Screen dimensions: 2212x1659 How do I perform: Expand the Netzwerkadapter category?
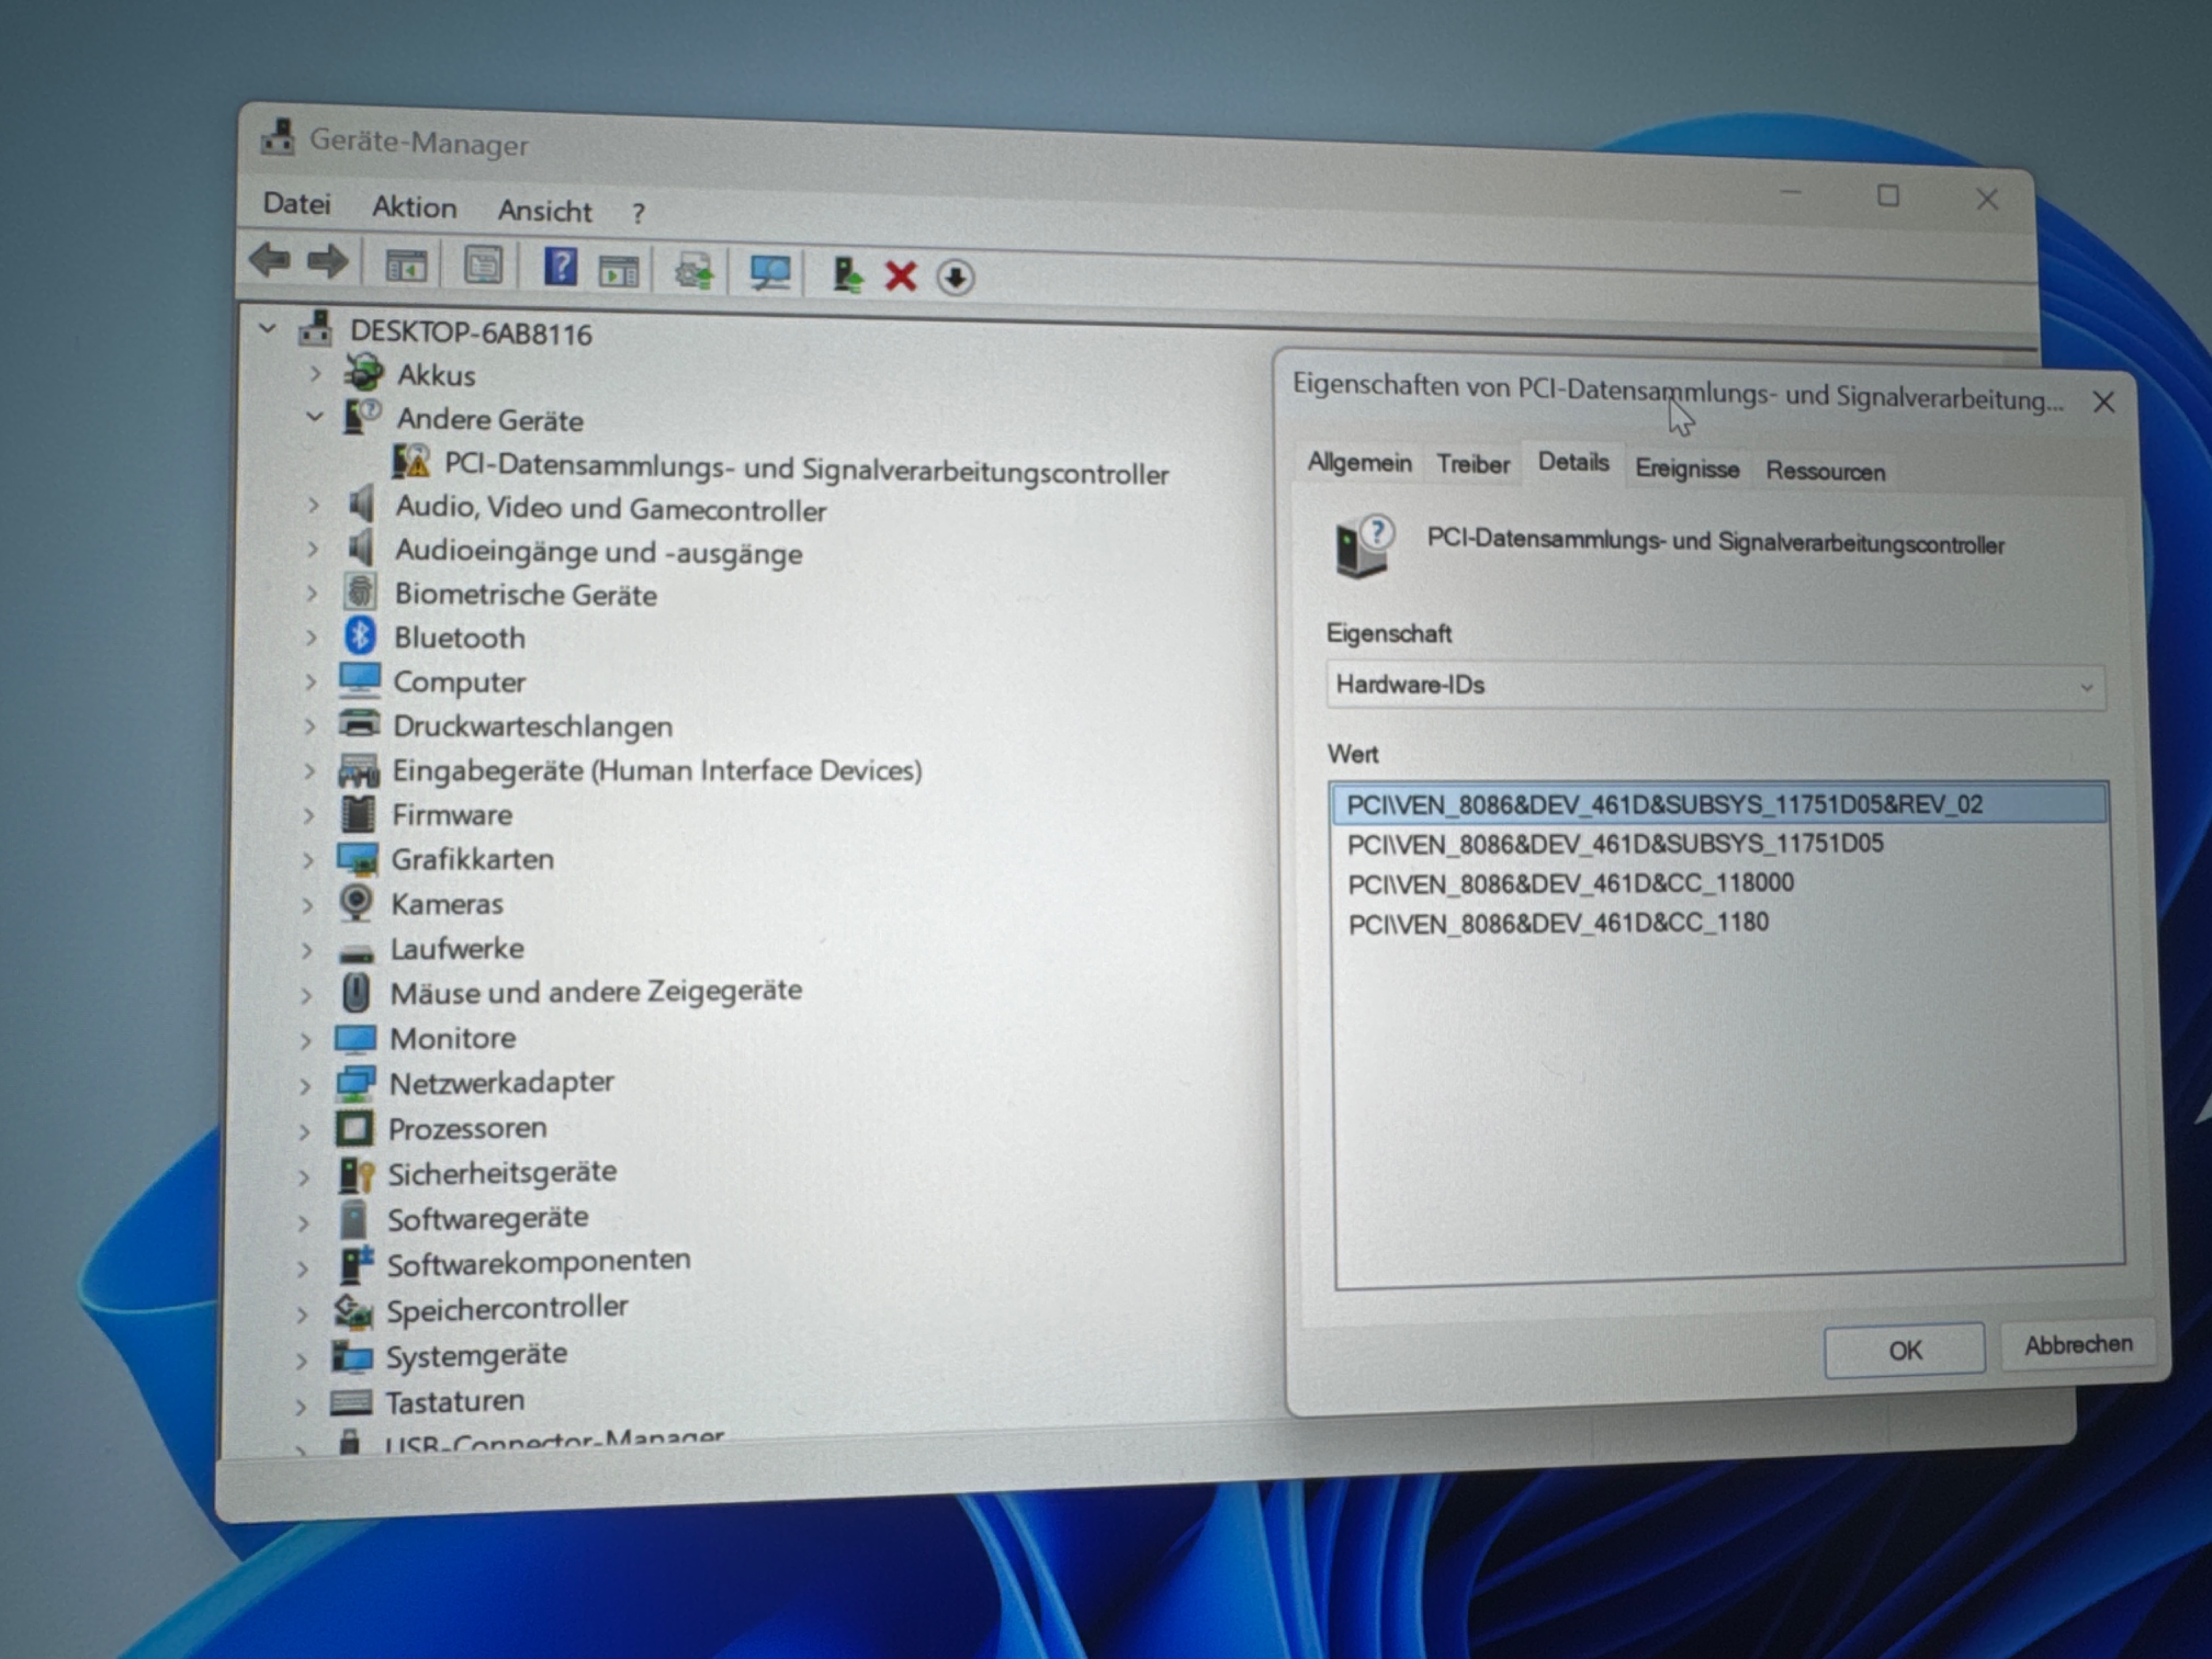[305, 1086]
